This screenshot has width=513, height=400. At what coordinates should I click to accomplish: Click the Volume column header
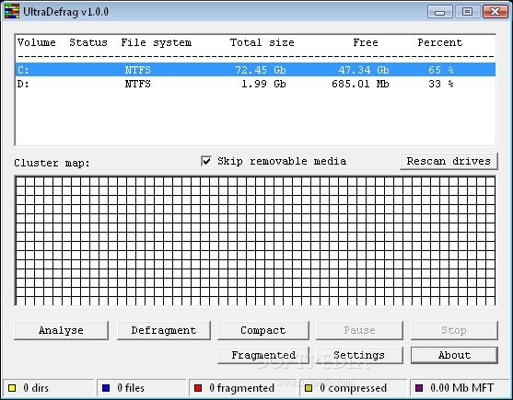click(37, 42)
